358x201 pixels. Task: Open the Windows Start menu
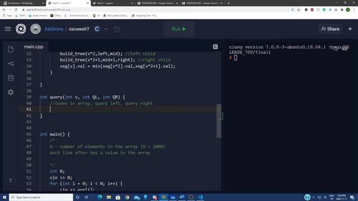coord(4,197)
